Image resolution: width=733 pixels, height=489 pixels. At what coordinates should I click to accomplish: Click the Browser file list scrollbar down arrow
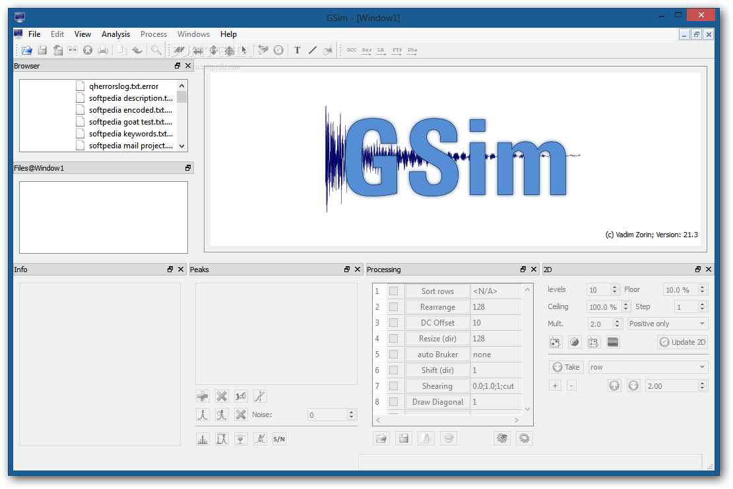point(182,146)
